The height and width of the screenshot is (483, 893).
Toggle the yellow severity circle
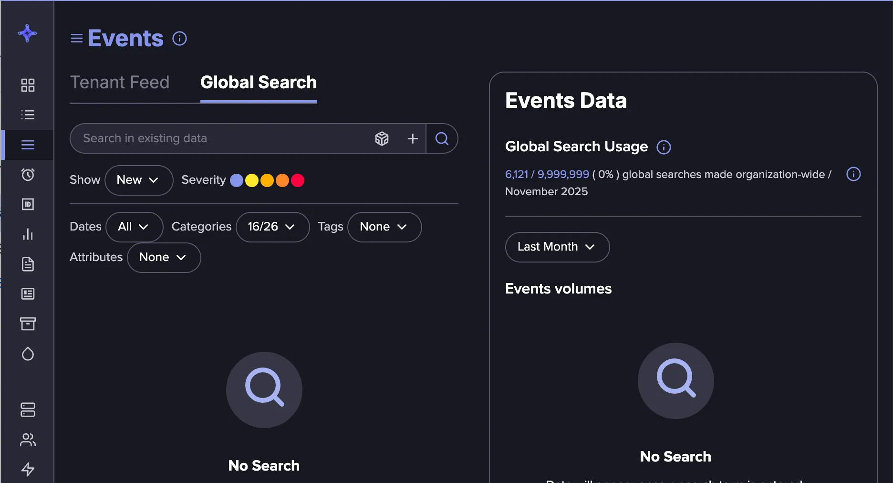[252, 180]
